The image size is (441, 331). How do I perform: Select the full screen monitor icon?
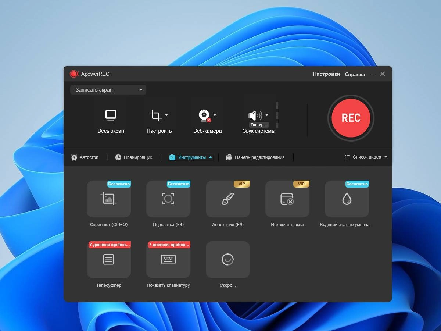coord(111,115)
